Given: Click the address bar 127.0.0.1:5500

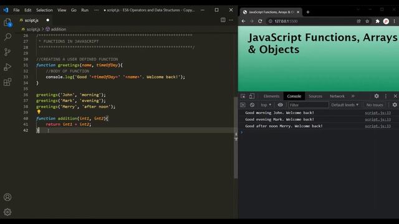Looking at the screenshot, I should [x=286, y=21].
